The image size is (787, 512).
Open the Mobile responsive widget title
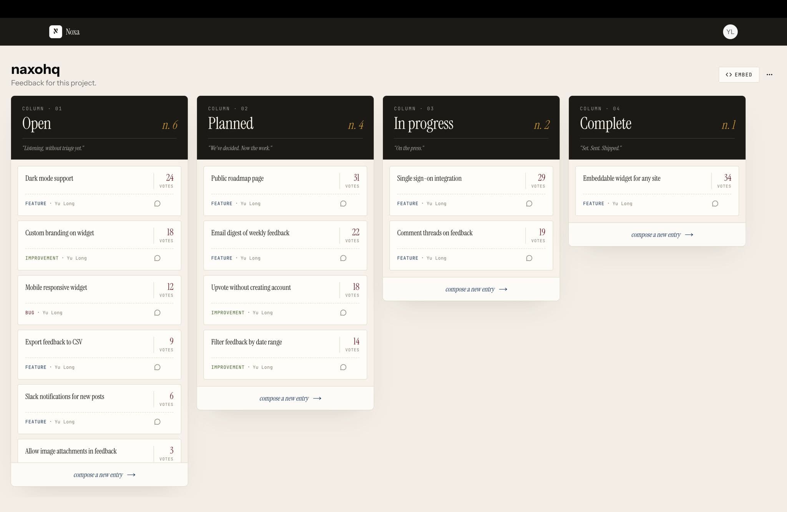(x=56, y=288)
